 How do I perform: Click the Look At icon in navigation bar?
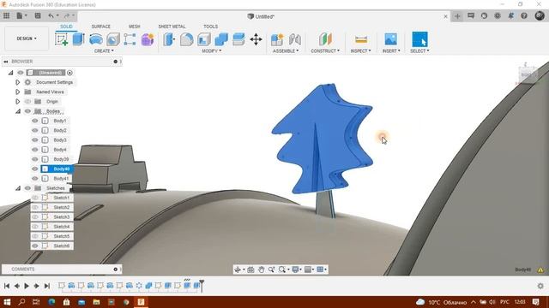250,269
